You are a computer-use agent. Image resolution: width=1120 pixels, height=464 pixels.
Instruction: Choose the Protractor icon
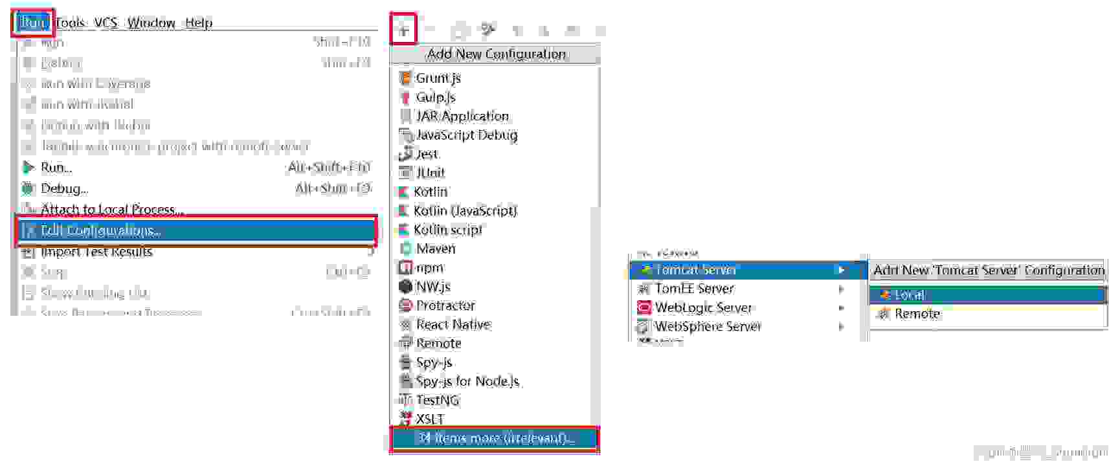click(x=405, y=305)
